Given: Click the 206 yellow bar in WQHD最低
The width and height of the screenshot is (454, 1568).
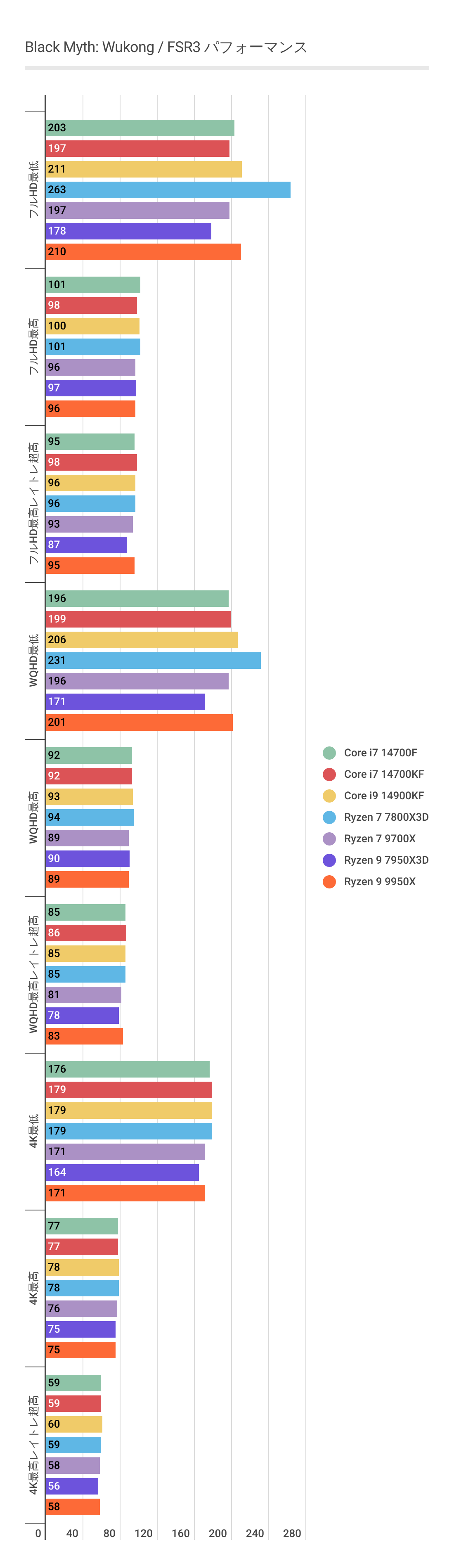Looking at the screenshot, I should coord(142,640).
